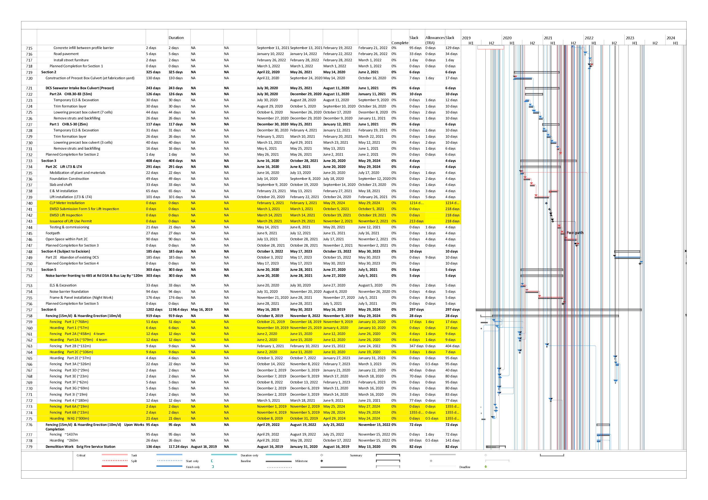Select the 'Baseline' legend label

point(246,461)
